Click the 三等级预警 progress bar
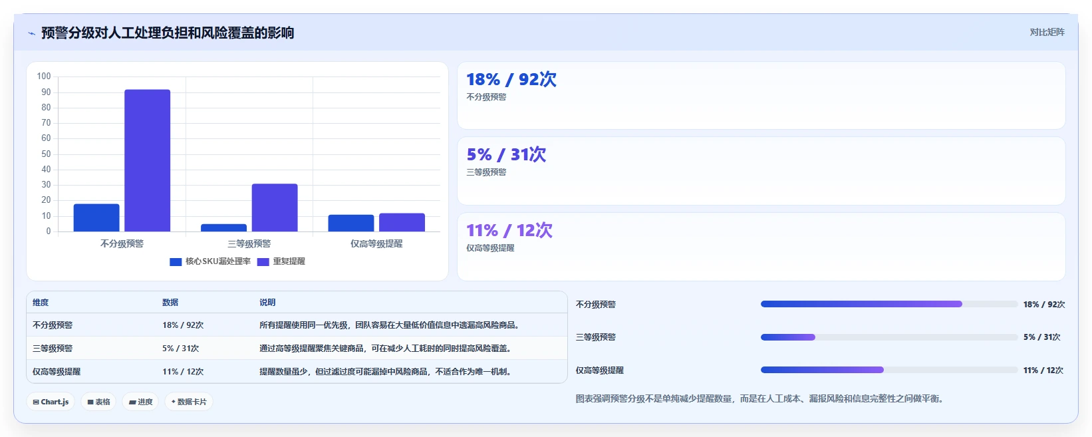Image resolution: width=1092 pixels, height=437 pixels. pyautogui.click(x=889, y=337)
